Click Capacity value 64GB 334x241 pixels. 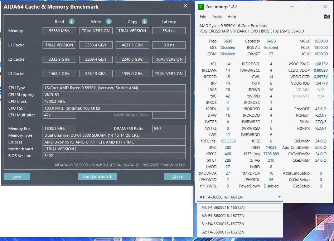[x=271, y=41]
